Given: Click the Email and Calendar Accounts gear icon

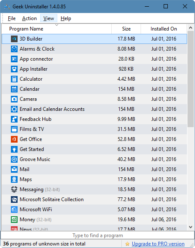Looking at the screenshot, I should 14,109.
